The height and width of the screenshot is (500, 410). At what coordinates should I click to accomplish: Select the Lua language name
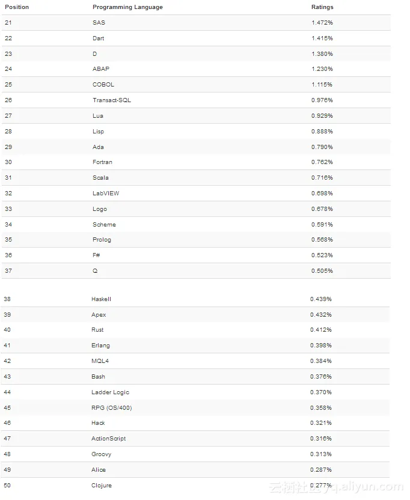pyautogui.click(x=98, y=116)
